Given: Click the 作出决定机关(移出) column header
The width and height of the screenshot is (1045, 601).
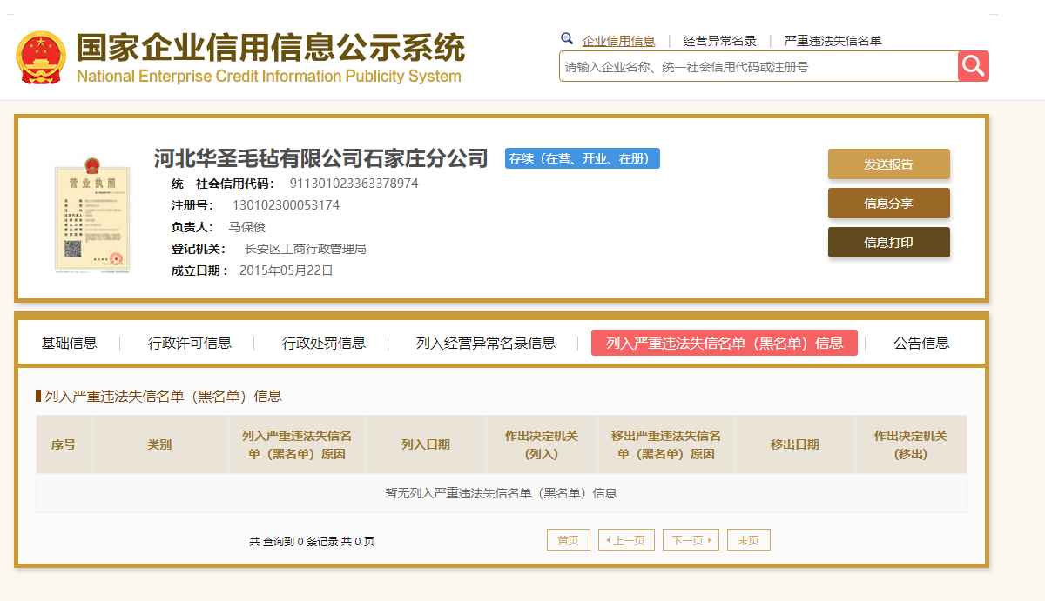Looking at the screenshot, I should (911, 444).
